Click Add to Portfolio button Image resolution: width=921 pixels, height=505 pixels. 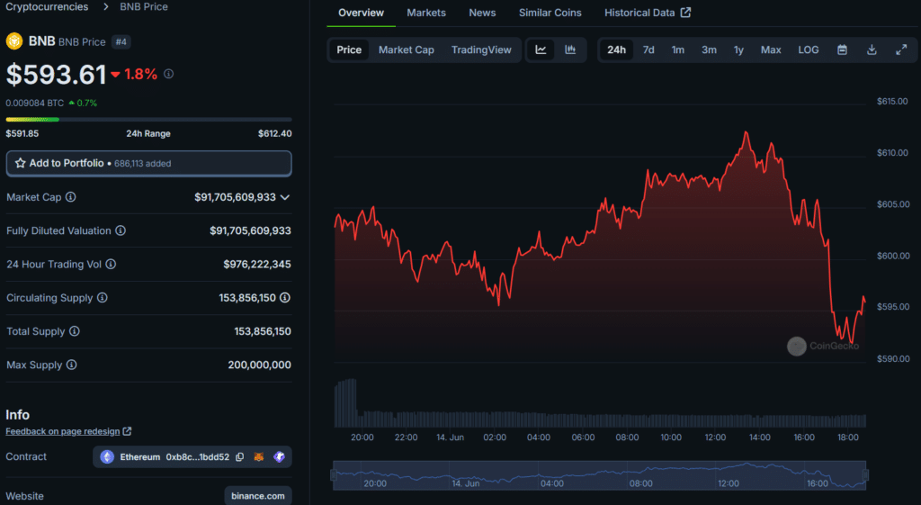148,164
